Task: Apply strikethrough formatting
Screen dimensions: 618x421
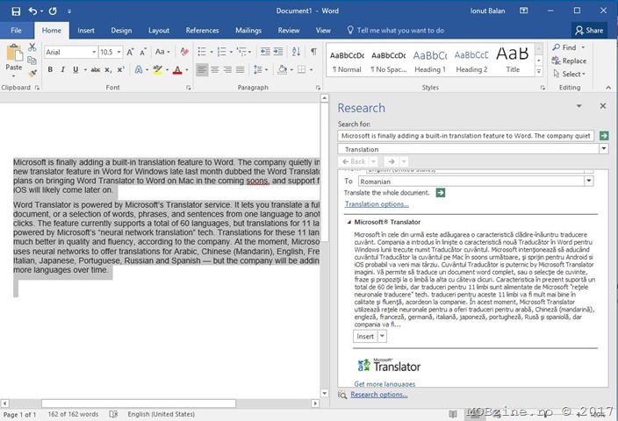Action: (96, 69)
